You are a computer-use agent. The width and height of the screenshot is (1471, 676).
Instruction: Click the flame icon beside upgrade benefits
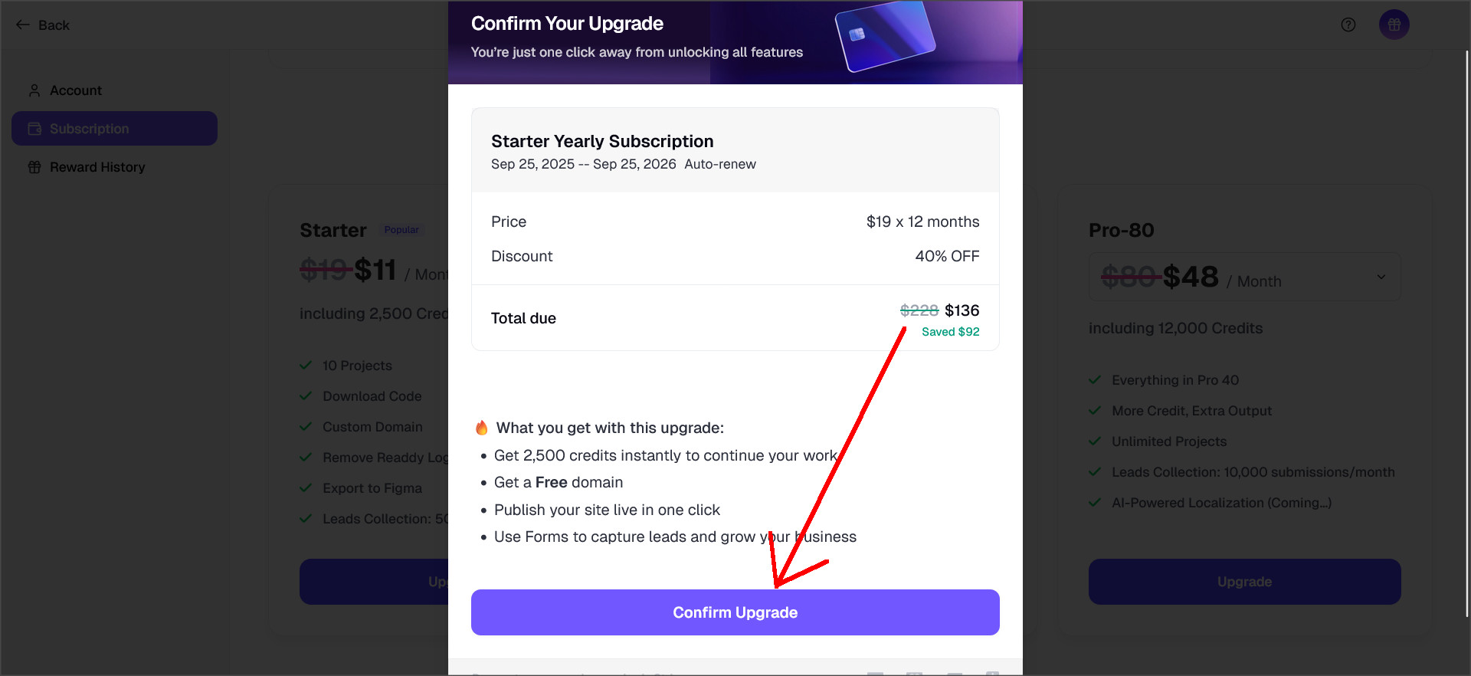pyautogui.click(x=482, y=428)
